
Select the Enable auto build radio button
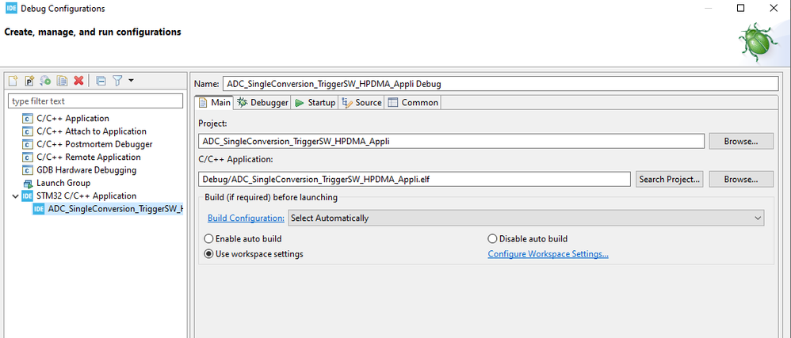(x=209, y=239)
